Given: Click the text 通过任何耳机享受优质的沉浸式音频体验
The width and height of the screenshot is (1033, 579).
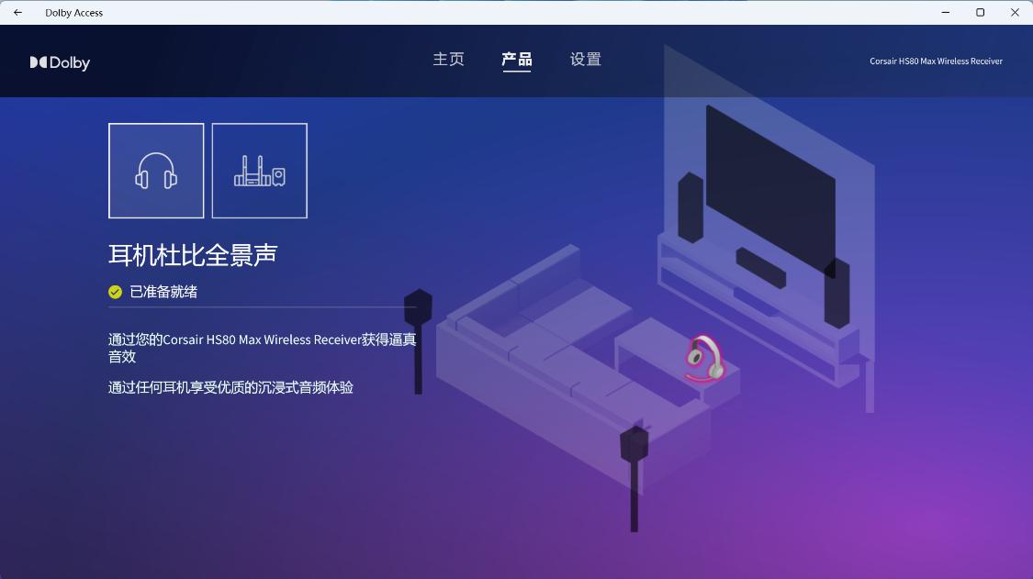Looking at the screenshot, I should click(230, 387).
